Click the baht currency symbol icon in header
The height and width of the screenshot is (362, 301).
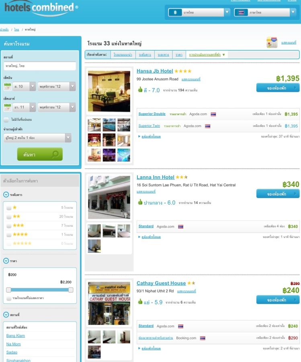[175, 12]
